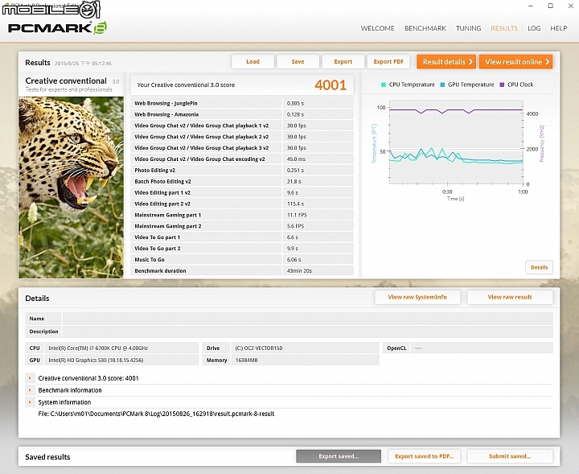Click Export saved button
Image resolution: width=579 pixels, height=474 pixels.
pos(339,456)
